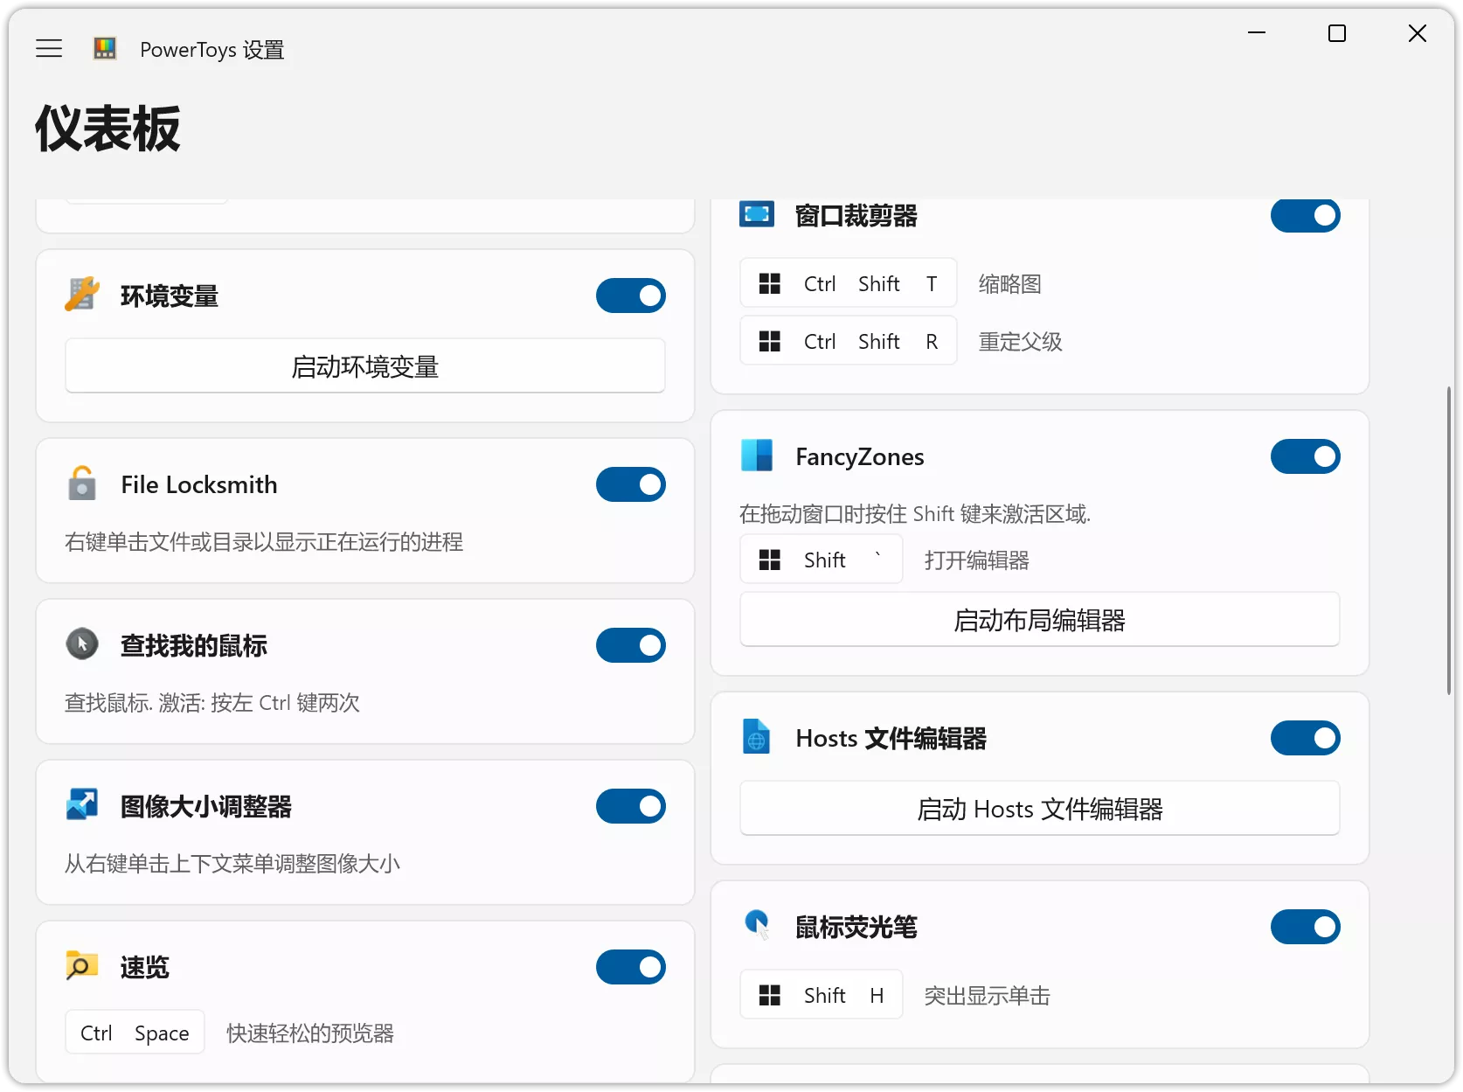Image resolution: width=1463 pixels, height=1092 pixels.
Task: Click the File Locksmith padlock icon
Action: click(81, 484)
